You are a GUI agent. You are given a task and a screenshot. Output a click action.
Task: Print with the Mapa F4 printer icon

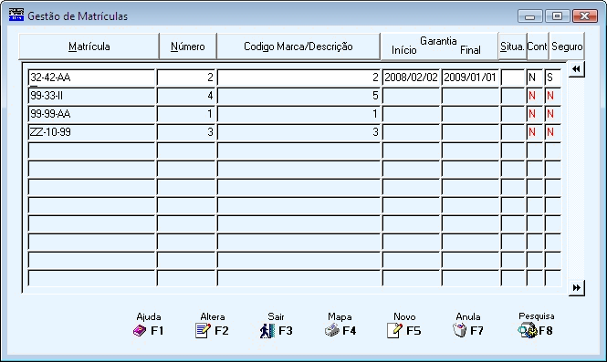tap(331, 331)
